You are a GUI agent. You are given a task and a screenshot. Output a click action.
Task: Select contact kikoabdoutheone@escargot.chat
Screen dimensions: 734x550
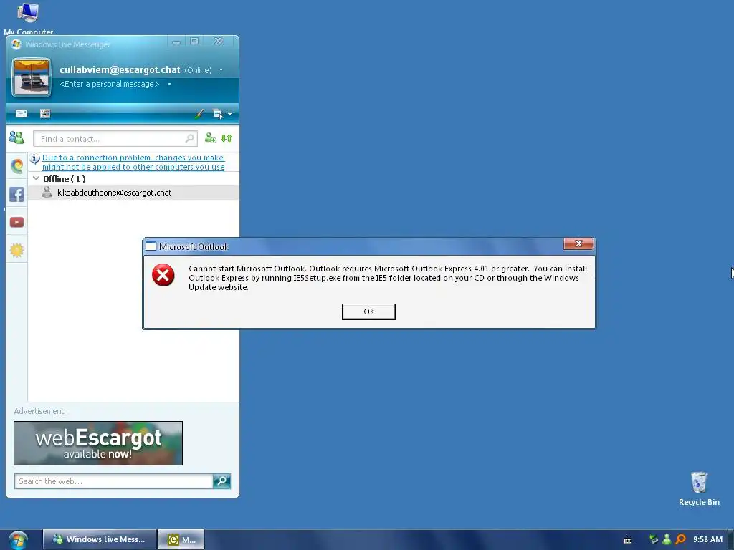point(133,193)
